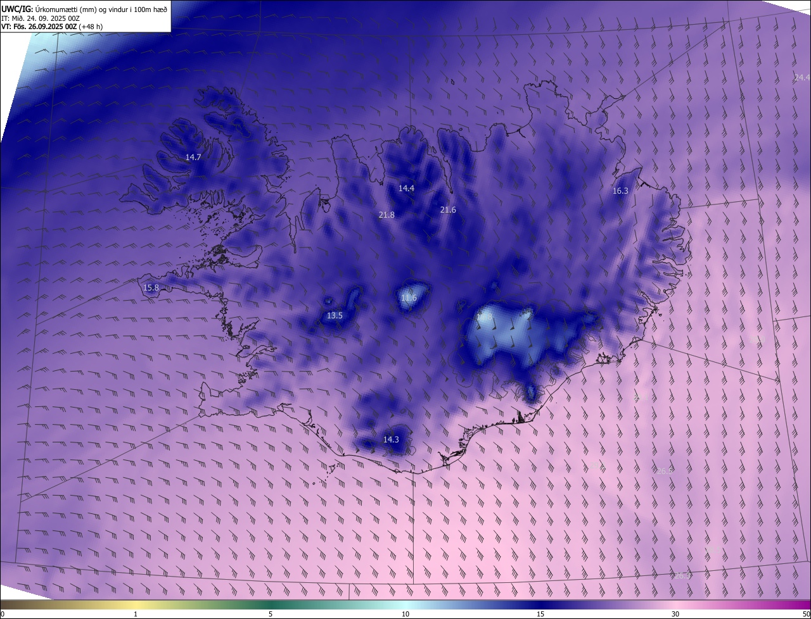Click the 24.4 value in the upper-right corner
Screen dimensions: 811x619
[802, 78]
